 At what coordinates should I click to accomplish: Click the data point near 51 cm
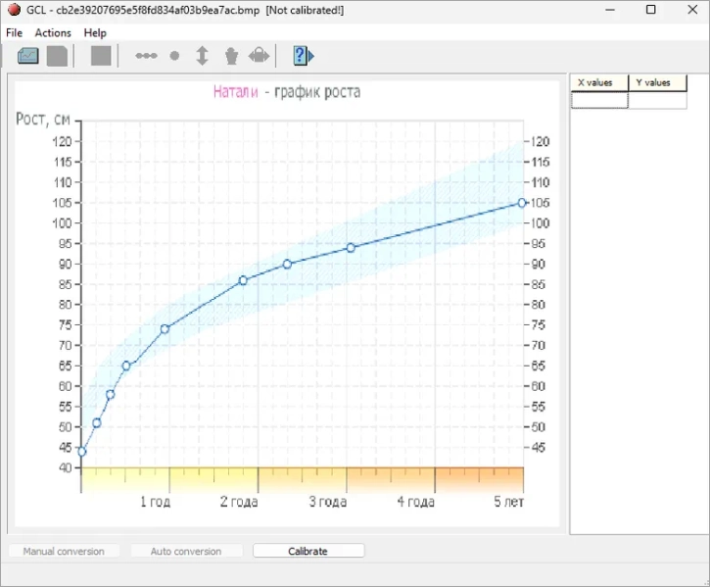pyautogui.click(x=96, y=423)
